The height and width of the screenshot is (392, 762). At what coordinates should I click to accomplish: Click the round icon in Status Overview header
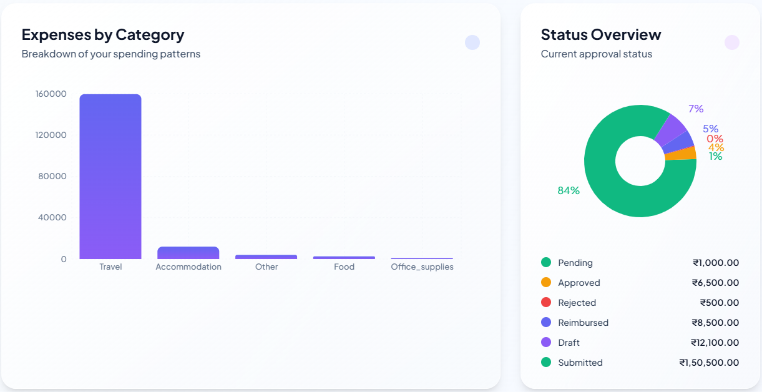point(732,42)
